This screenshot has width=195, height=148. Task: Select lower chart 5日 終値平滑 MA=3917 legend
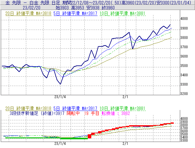[75, 108]
